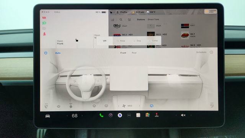
Task: Tap the yellow alert bell icon
Action: click(133, 12)
